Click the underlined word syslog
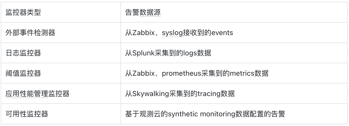Screen dimensions: 349x126 tap(172, 33)
